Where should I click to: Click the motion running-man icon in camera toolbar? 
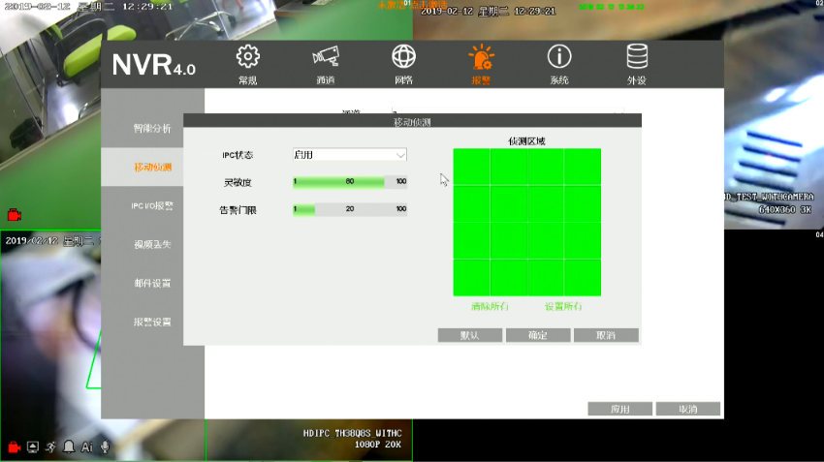point(50,447)
